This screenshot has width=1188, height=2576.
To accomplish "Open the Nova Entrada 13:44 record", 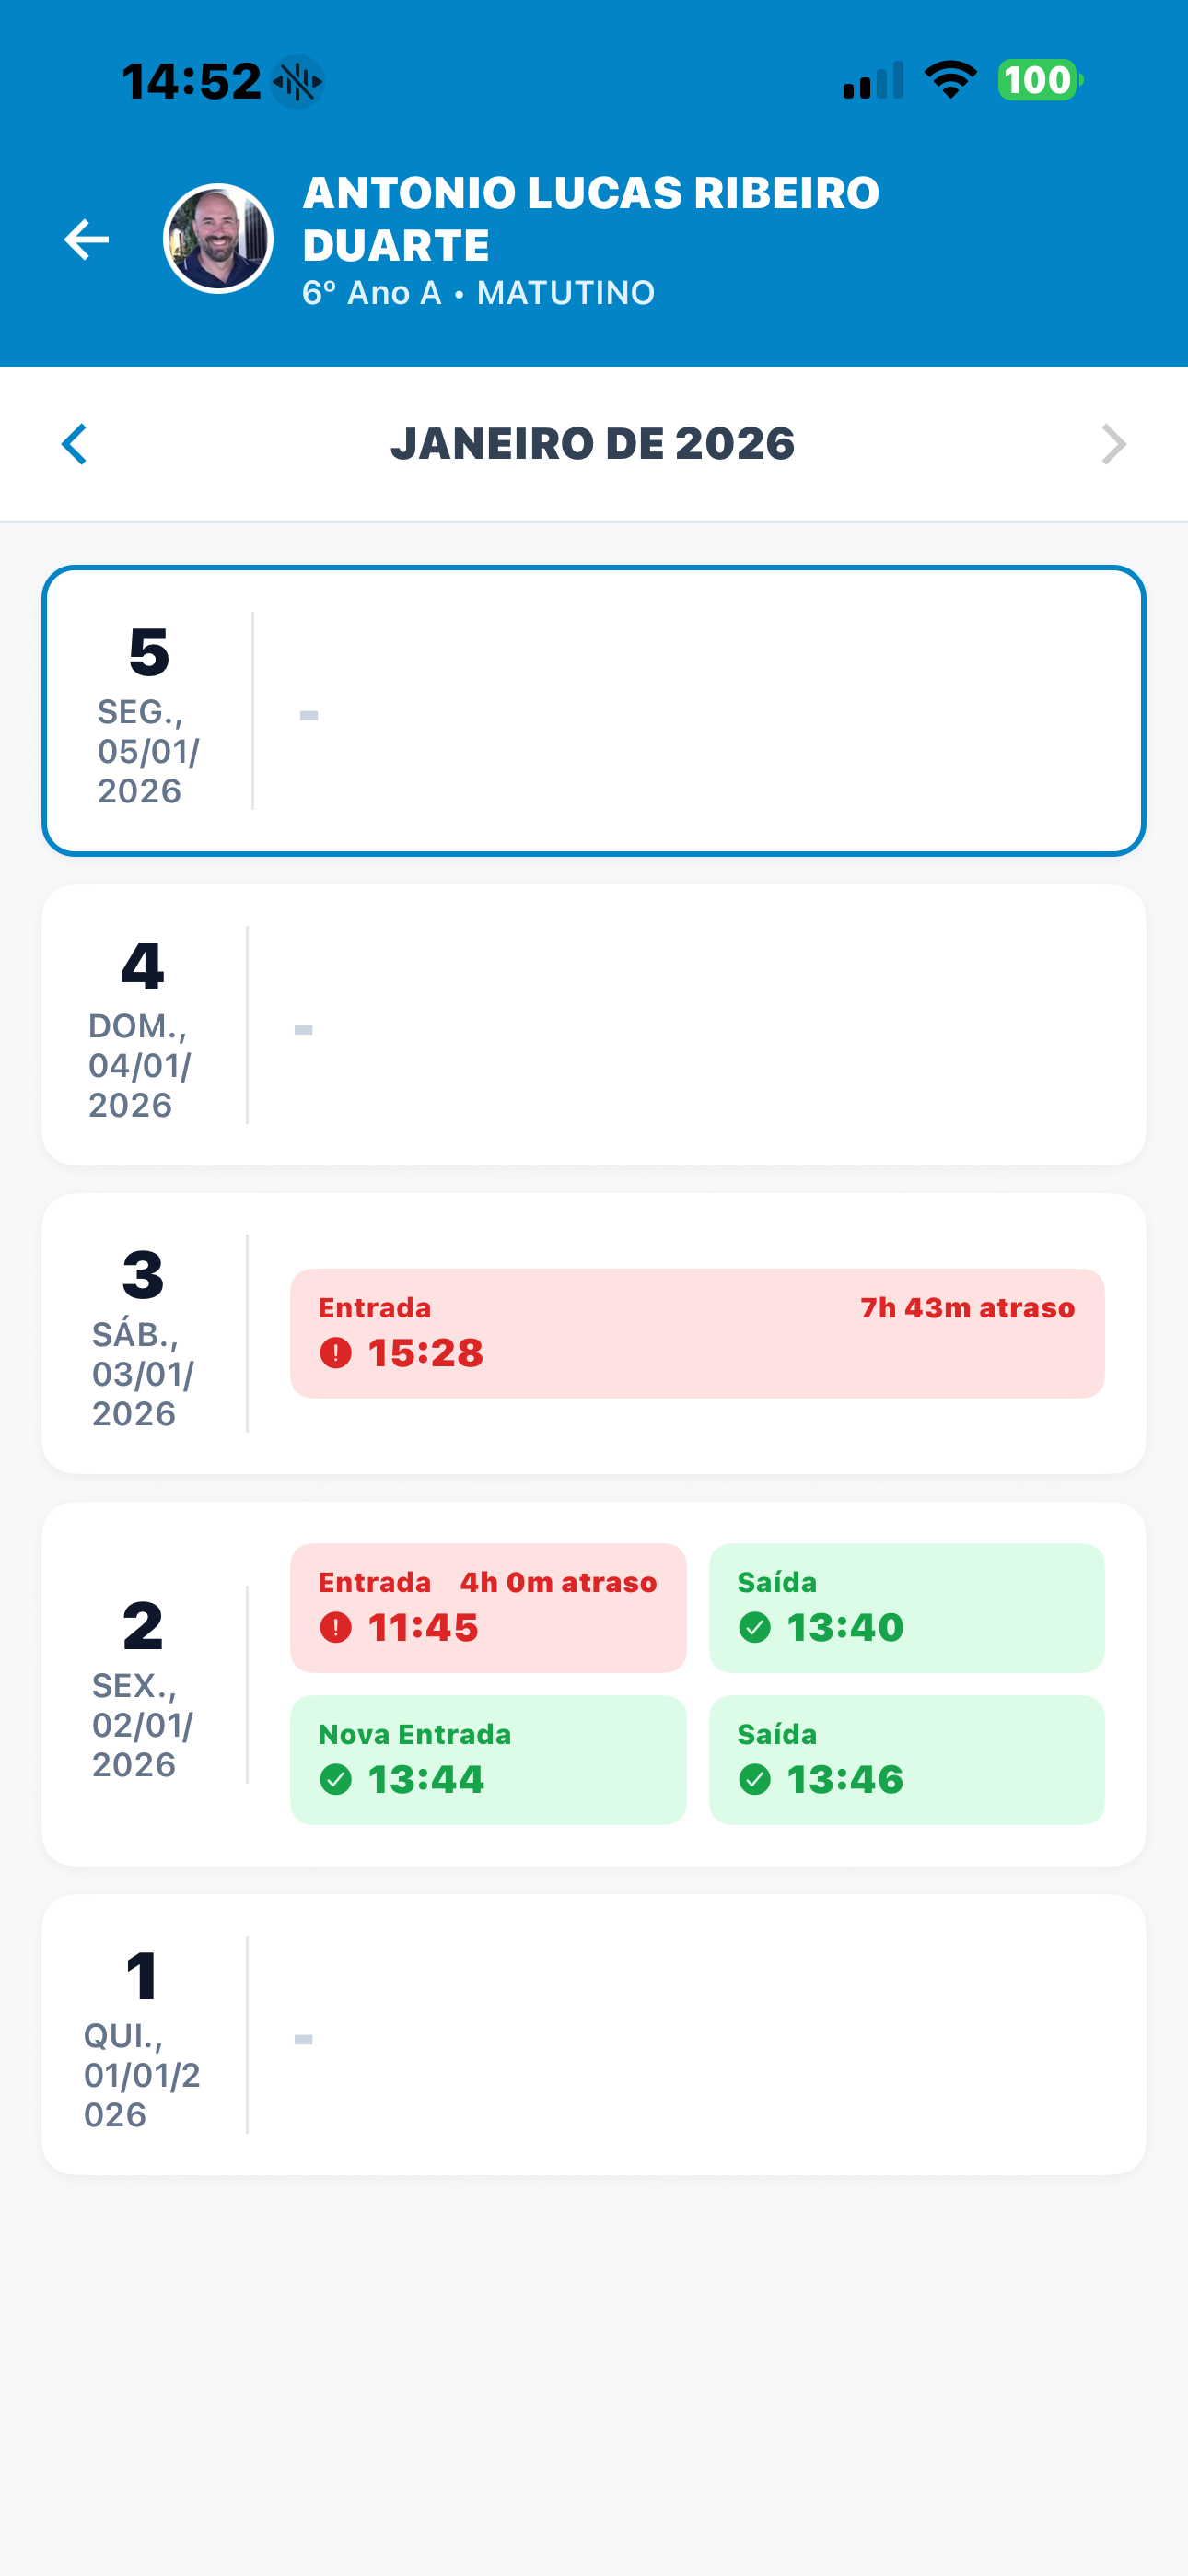I will [x=488, y=1760].
